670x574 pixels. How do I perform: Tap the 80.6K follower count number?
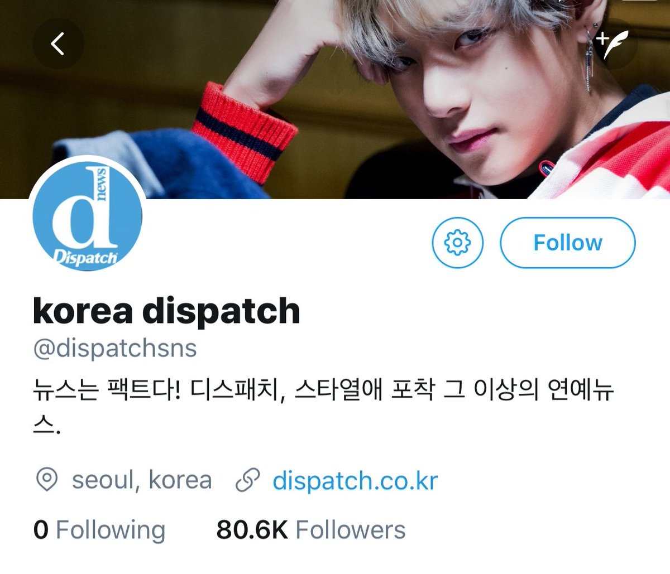(x=252, y=529)
